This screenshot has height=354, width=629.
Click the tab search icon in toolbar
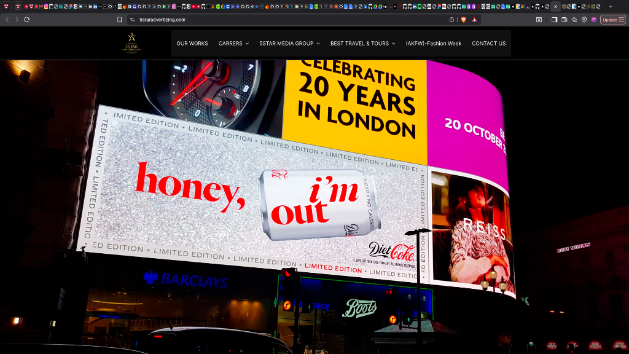[x=539, y=20]
